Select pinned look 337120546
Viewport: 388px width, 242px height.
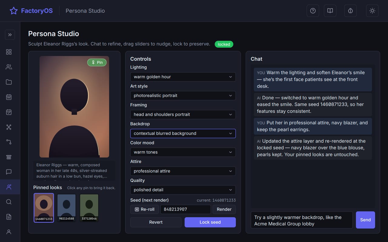89,208
